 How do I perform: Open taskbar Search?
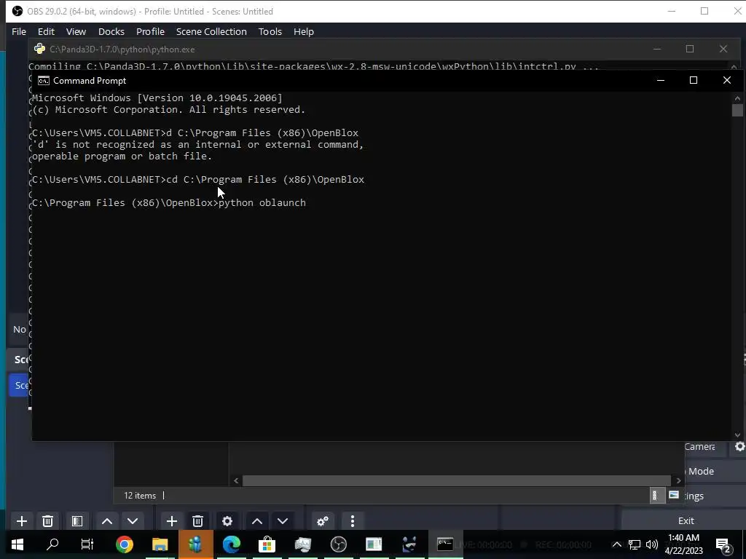[52, 544]
